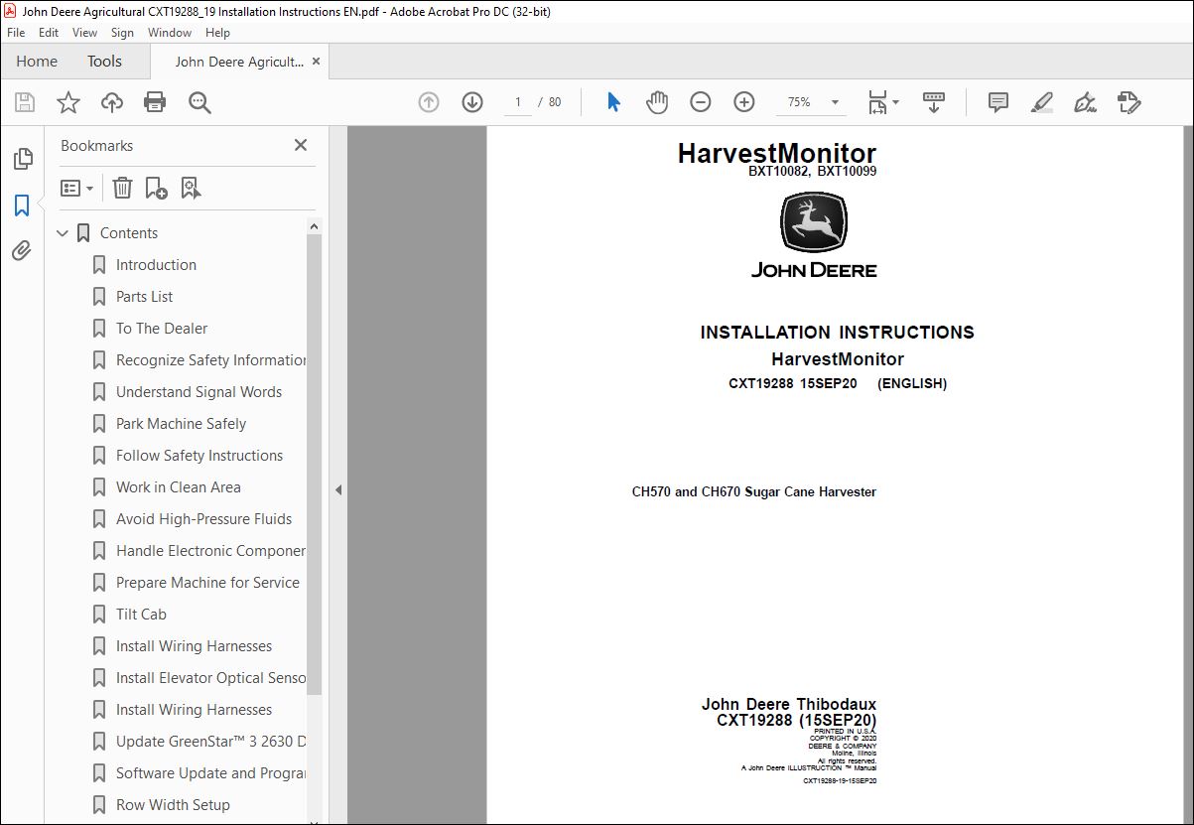Open Prepare Machine for Service bookmark
1194x825 pixels.
click(x=207, y=583)
